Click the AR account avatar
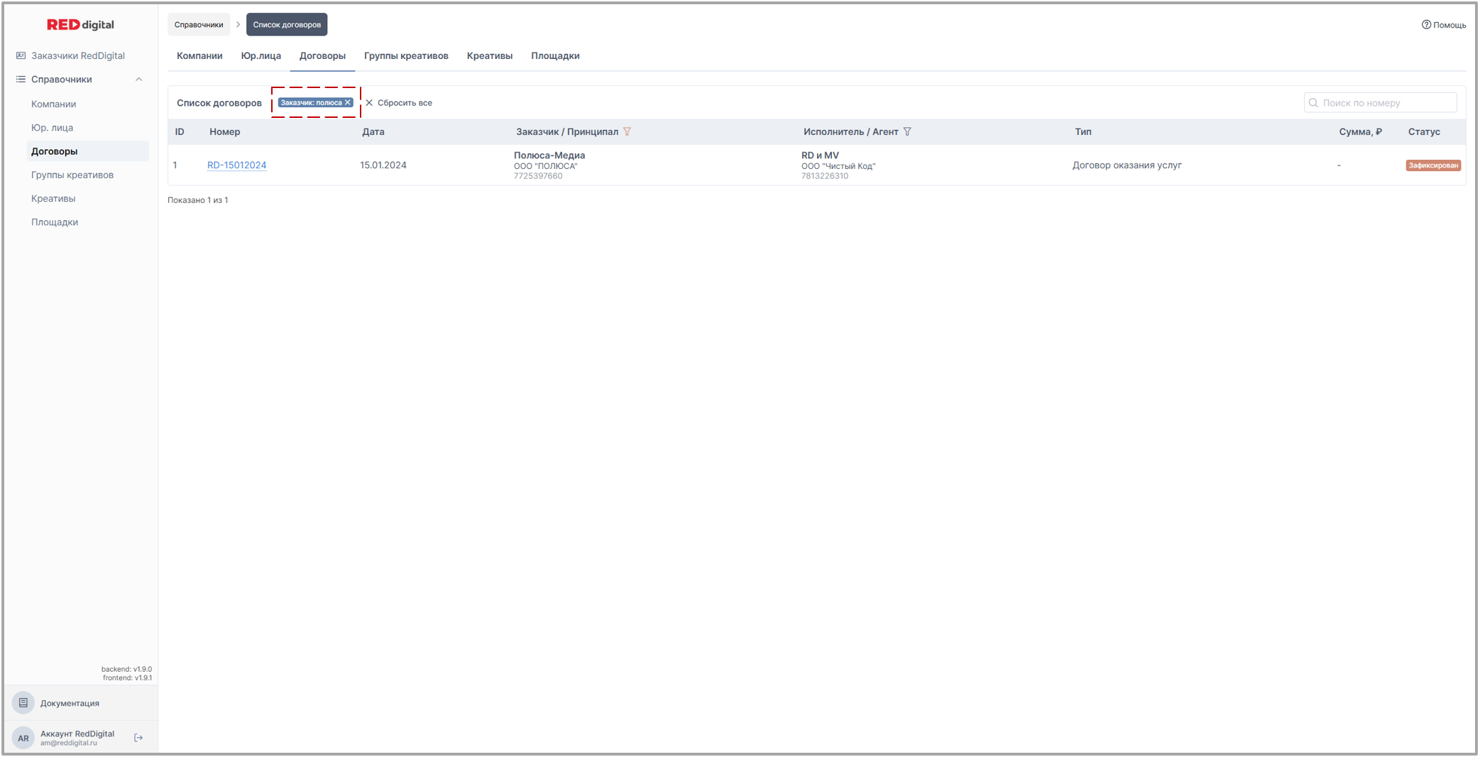 click(23, 738)
